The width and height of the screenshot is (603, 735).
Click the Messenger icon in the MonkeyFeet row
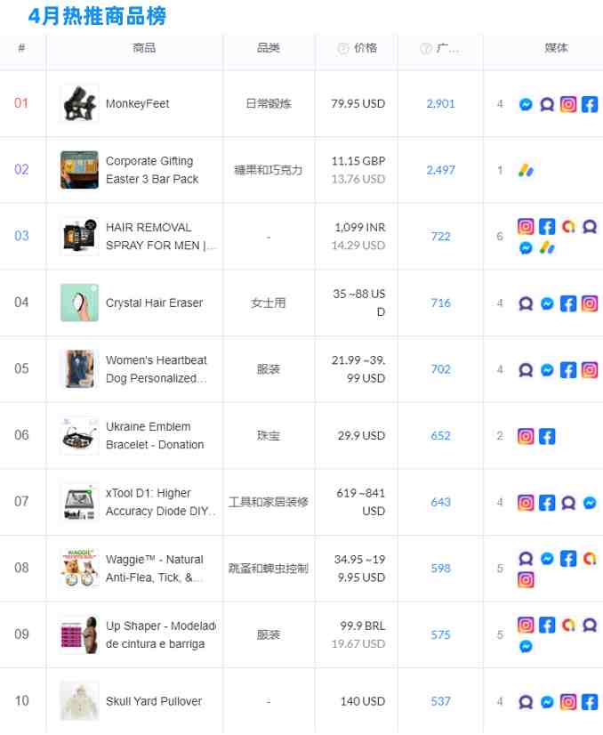coord(526,104)
